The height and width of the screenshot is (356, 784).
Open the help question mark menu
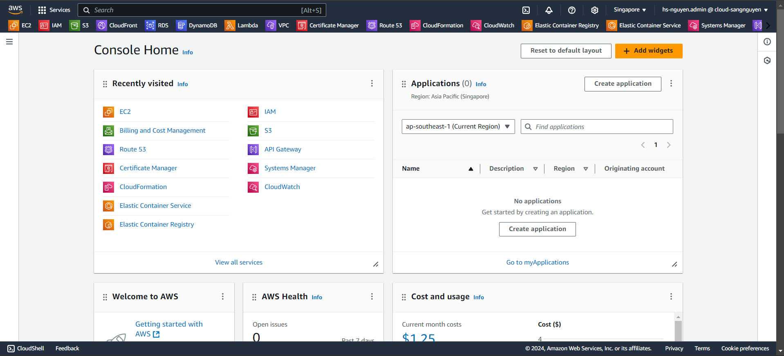click(572, 10)
